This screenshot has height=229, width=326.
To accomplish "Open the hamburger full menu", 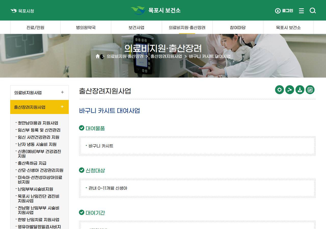I will (301, 11).
